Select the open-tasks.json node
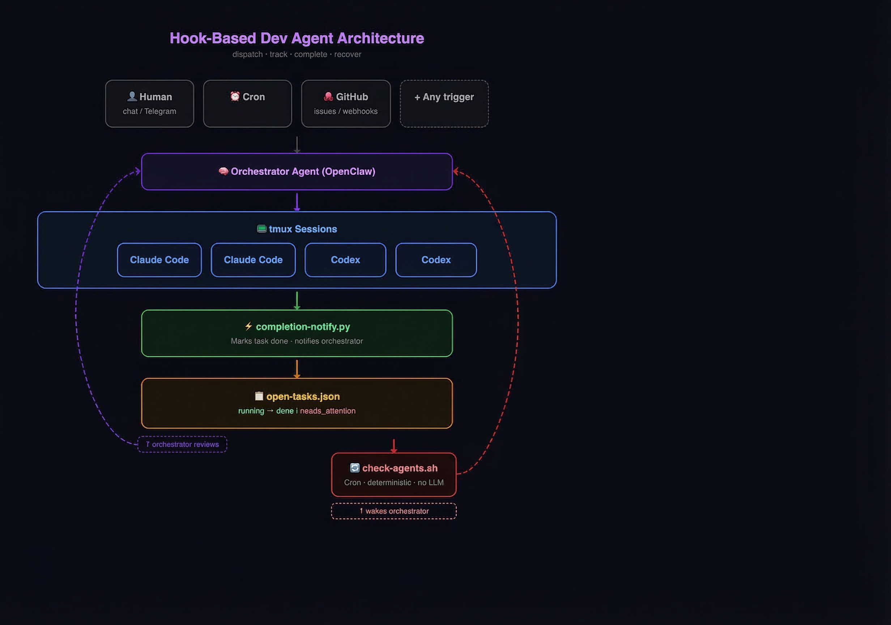The height and width of the screenshot is (625, 891). pos(297,403)
